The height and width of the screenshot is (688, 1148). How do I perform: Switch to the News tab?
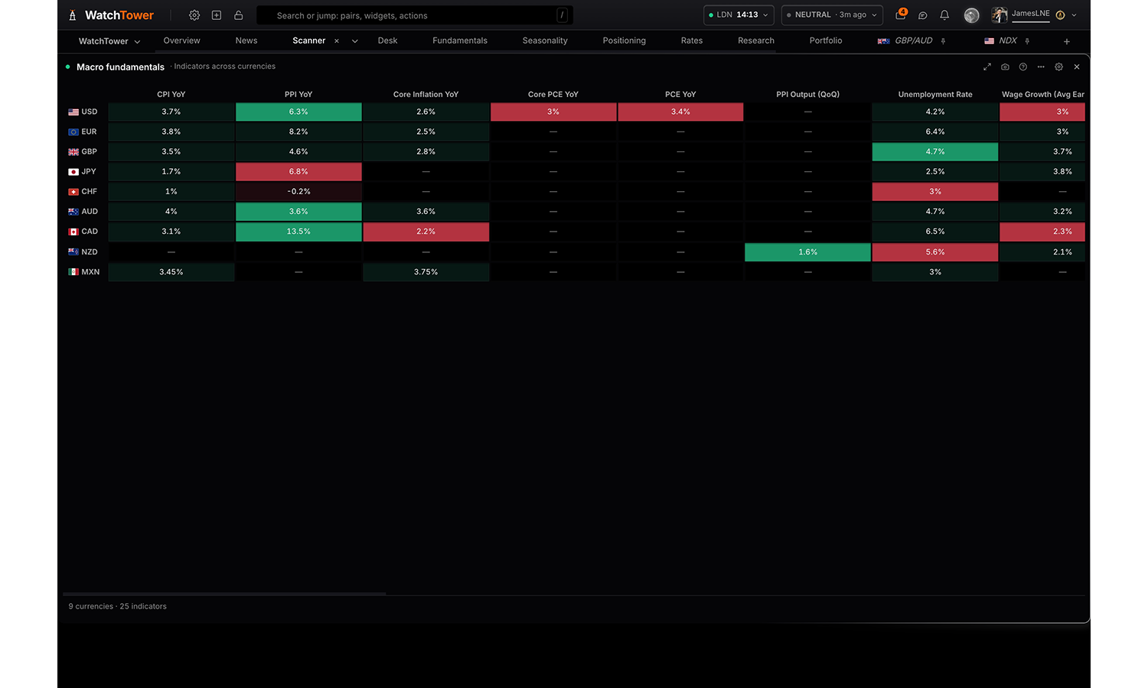click(x=246, y=41)
